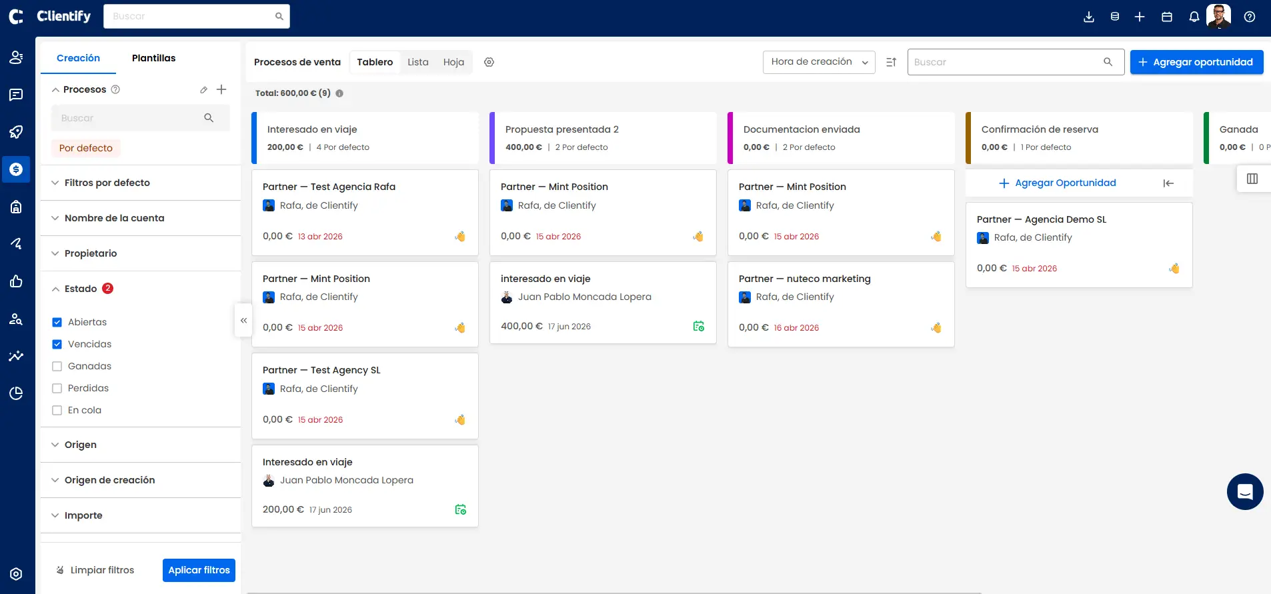1271x594 pixels.
Task: Click the plus icon in top bar
Action: tap(1140, 17)
